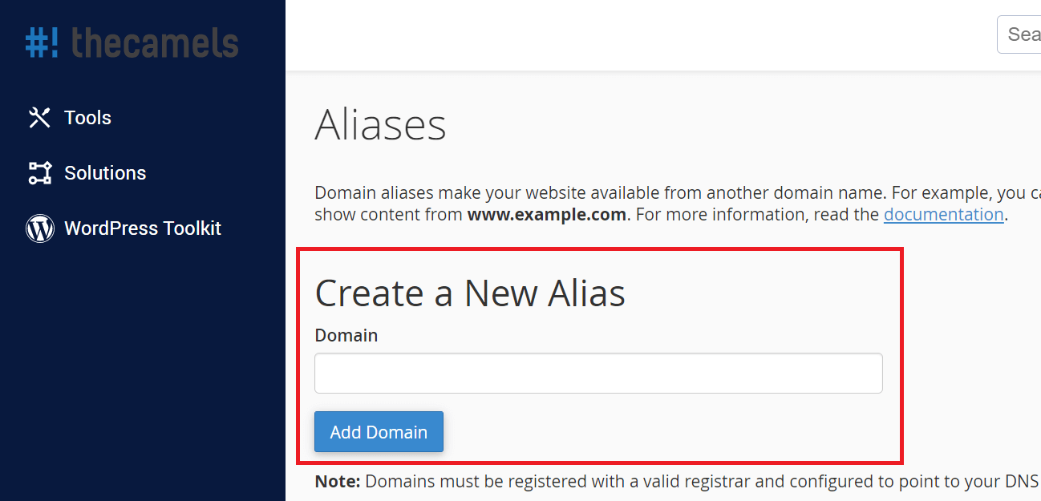Click the bold Note text below the form
The height and width of the screenshot is (501, 1041).
[x=338, y=482]
